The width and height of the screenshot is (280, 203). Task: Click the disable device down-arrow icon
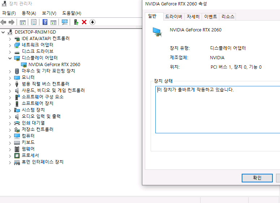92,22
